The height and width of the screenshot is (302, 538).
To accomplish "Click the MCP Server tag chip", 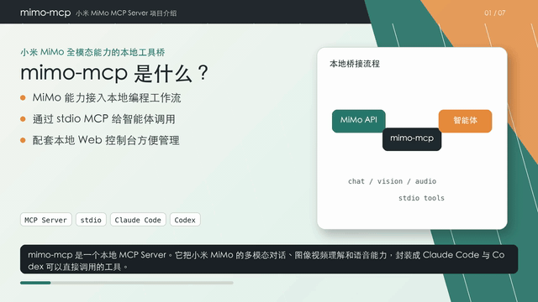I will (x=45, y=220).
